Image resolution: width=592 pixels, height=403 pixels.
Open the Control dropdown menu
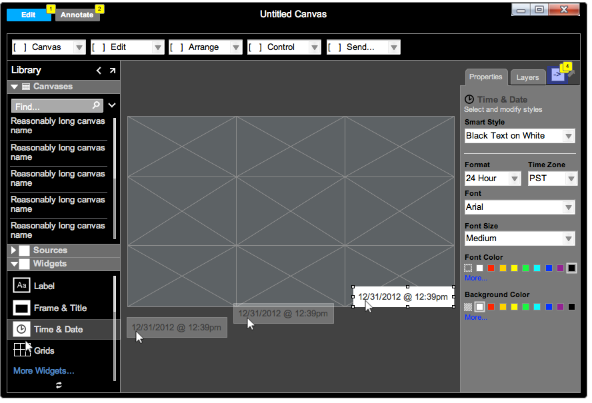click(284, 47)
